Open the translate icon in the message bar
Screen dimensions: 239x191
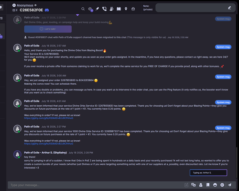[194, 185]
